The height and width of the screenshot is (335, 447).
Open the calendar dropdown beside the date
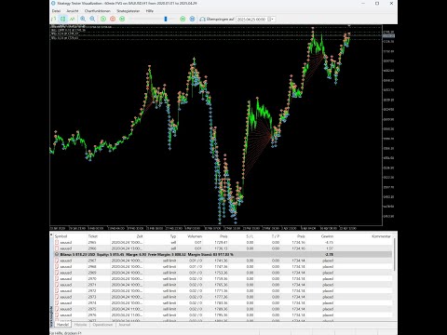tap(271, 20)
